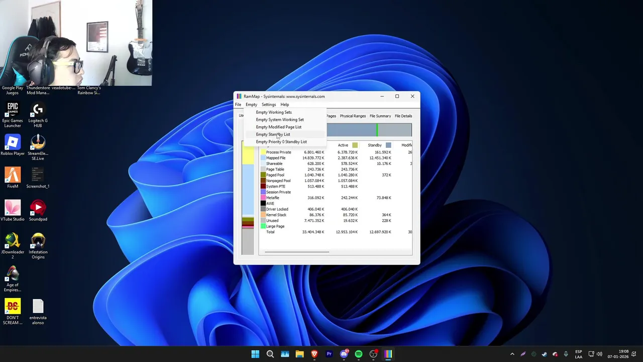Select the Driver Locked row label
This screenshot has height=362, width=643.
click(277, 209)
